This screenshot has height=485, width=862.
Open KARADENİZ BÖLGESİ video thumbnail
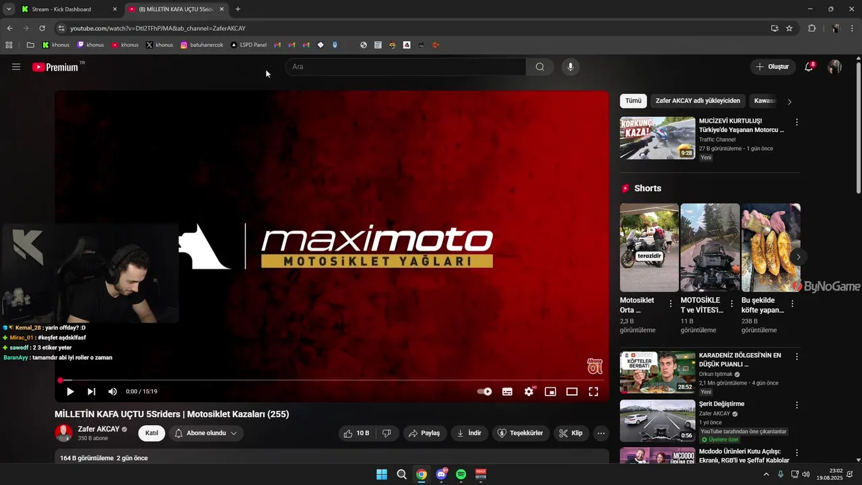657,372
